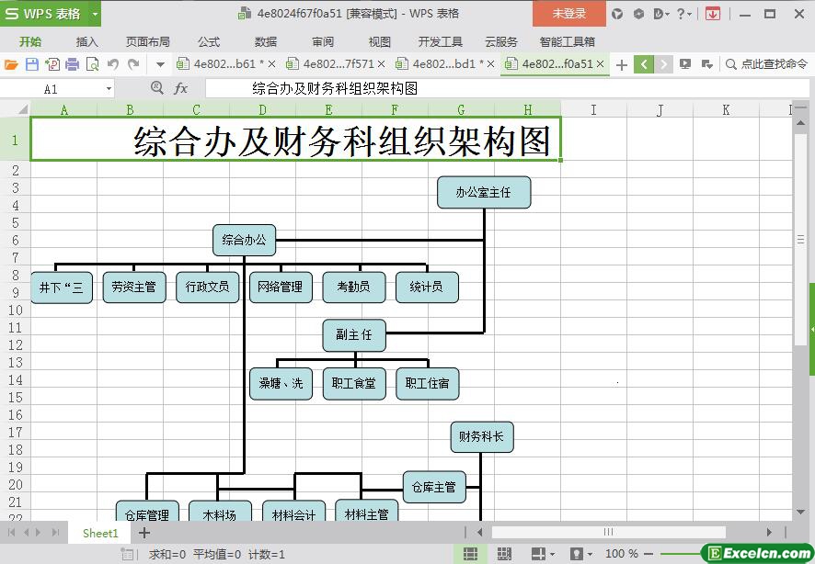Close the 4e802...7f571 document tab
This screenshot has width=815, height=564.
pyautogui.click(x=381, y=64)
